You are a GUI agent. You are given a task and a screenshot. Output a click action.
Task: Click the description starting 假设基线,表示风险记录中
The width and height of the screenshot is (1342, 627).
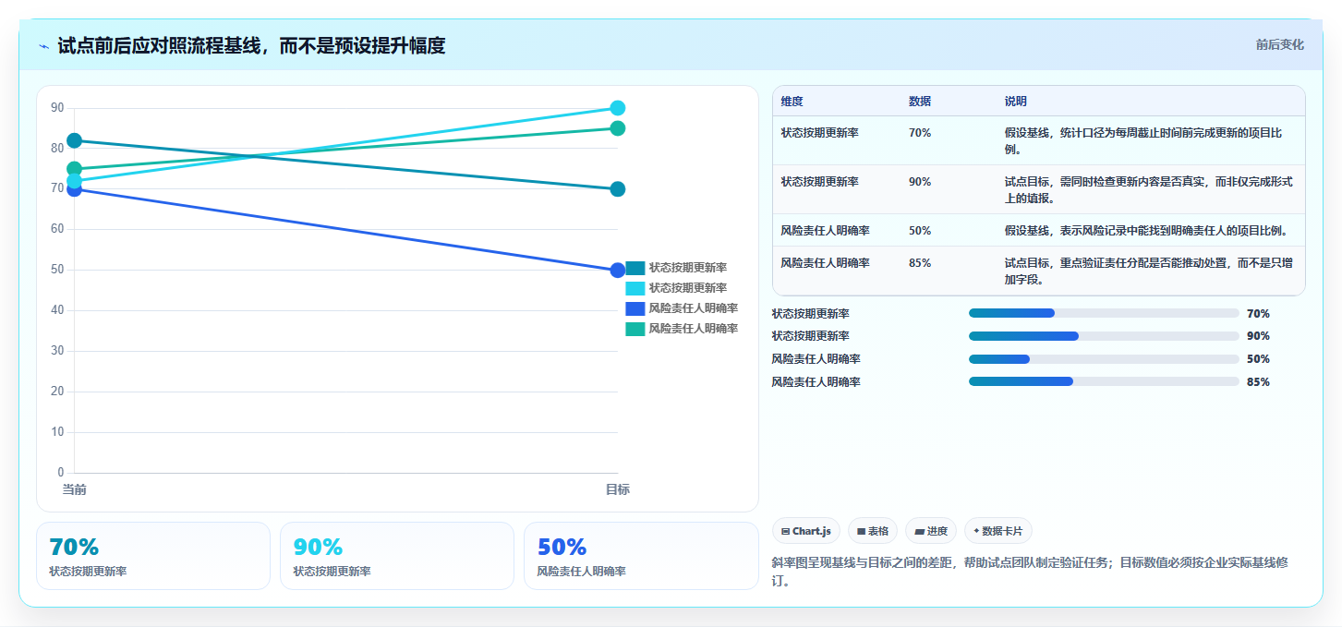[1146, 231]
